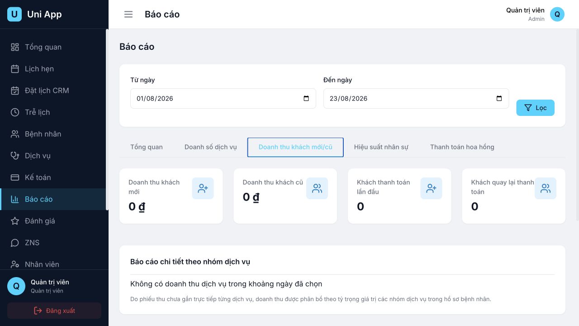Click the Từ ngày date value 01/08/2026
This screenshot has height=326, width=579.
pyautogui.click(x=155, y=99)
